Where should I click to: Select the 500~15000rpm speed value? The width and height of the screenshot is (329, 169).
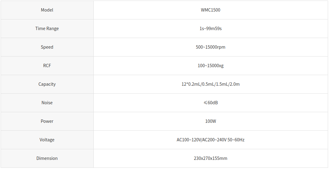[210, 47]
